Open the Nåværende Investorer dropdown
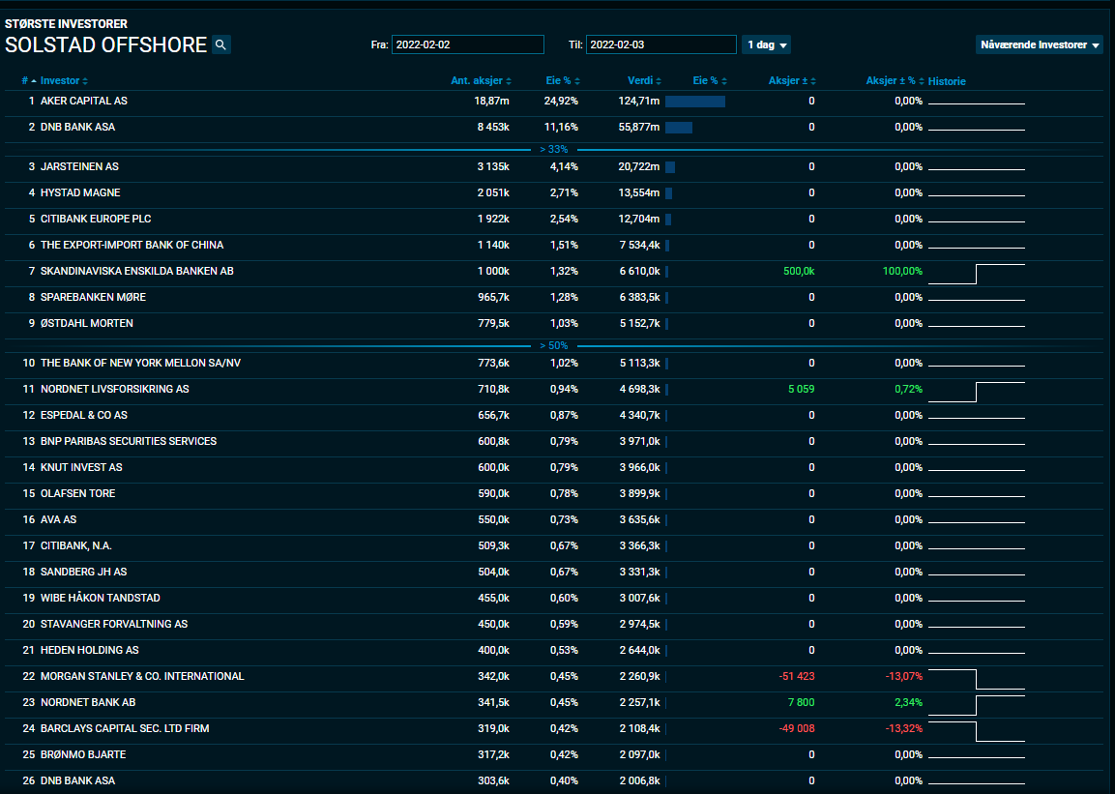 click(1039, 44)
